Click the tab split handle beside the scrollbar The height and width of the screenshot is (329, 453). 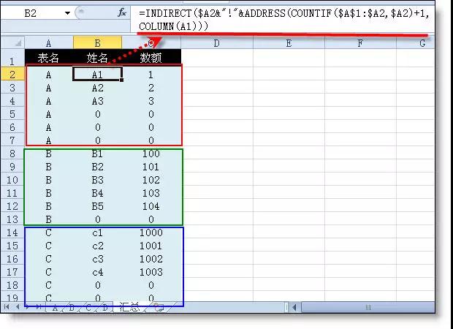click(286, 307)
